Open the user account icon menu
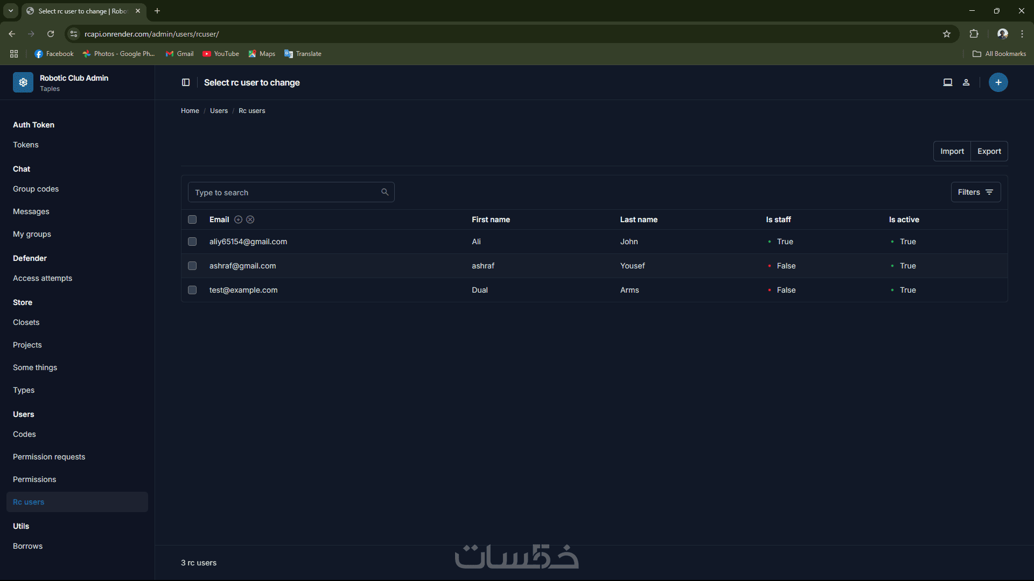Screen dimensions: 1034x581 [966, 82]
